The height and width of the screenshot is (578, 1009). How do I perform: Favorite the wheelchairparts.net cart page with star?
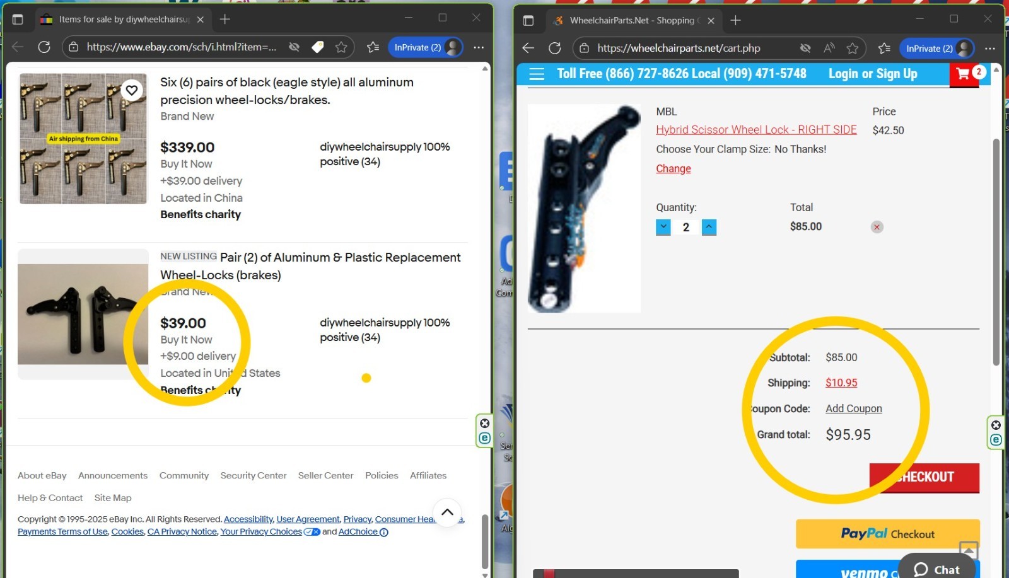click(x=853, y=49)
